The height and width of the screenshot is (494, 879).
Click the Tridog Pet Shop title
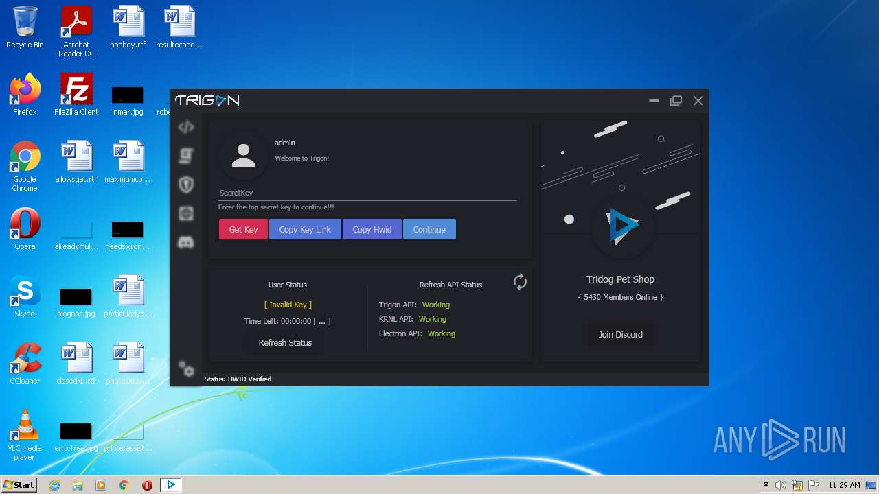coord(620,279)
